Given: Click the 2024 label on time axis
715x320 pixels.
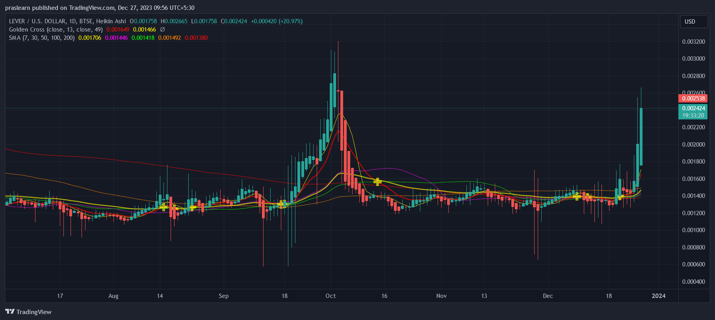Looking at the screenshot, I should [x=659, y=296].
